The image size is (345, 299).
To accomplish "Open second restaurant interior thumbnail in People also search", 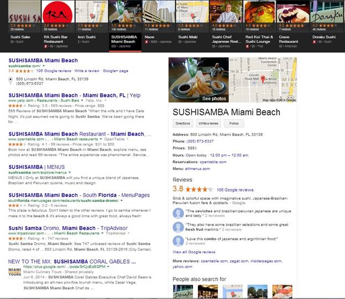I will point(208,291).
